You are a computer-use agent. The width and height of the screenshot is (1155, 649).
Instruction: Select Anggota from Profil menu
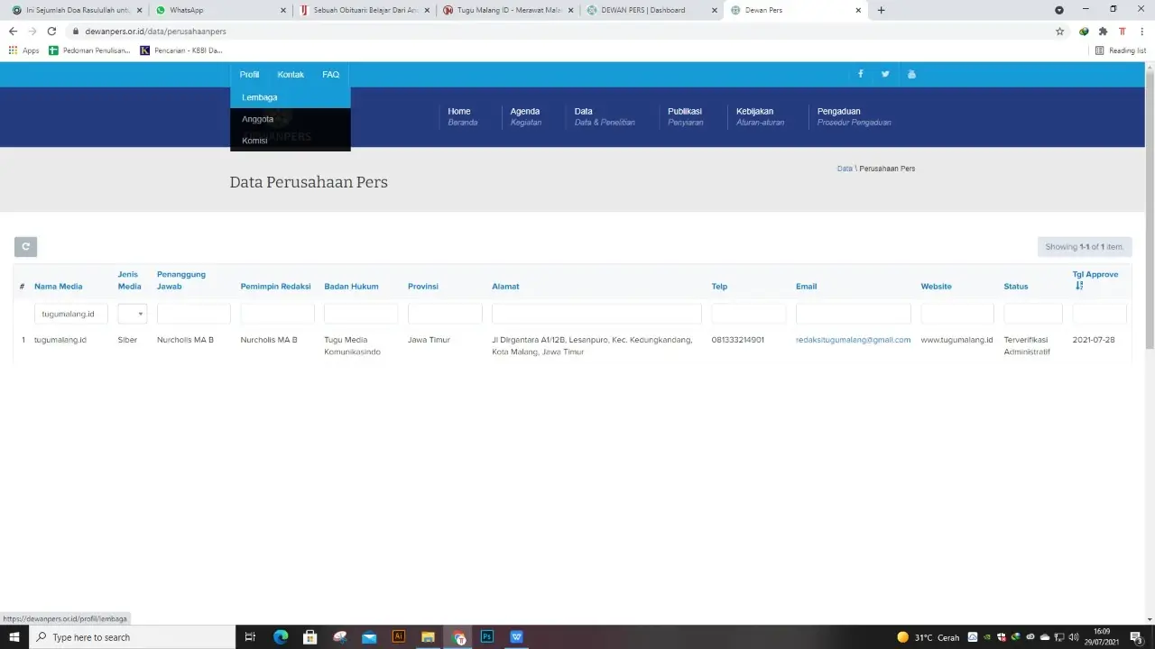(291, 119)
